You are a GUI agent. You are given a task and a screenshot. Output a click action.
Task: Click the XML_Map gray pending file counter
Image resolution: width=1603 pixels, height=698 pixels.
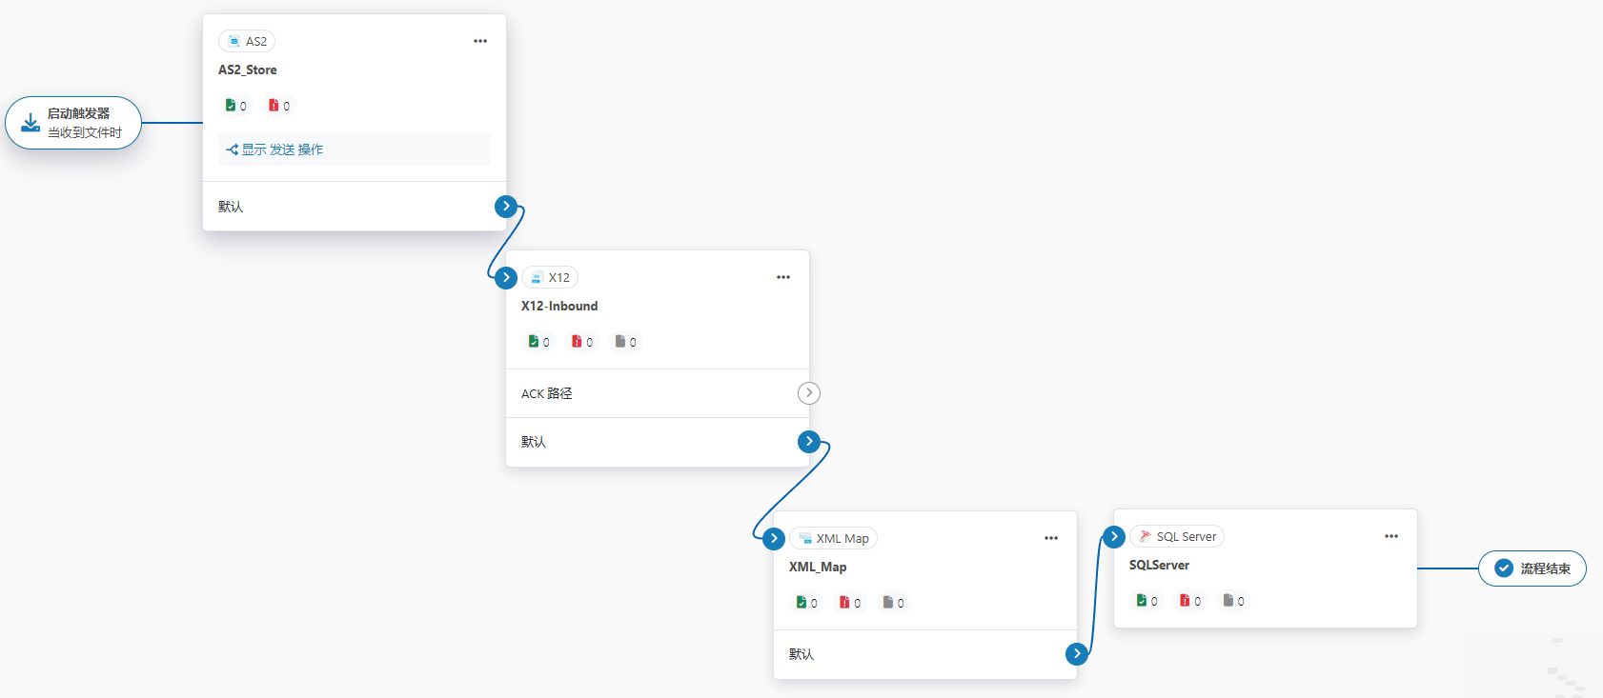coord(893,603)
